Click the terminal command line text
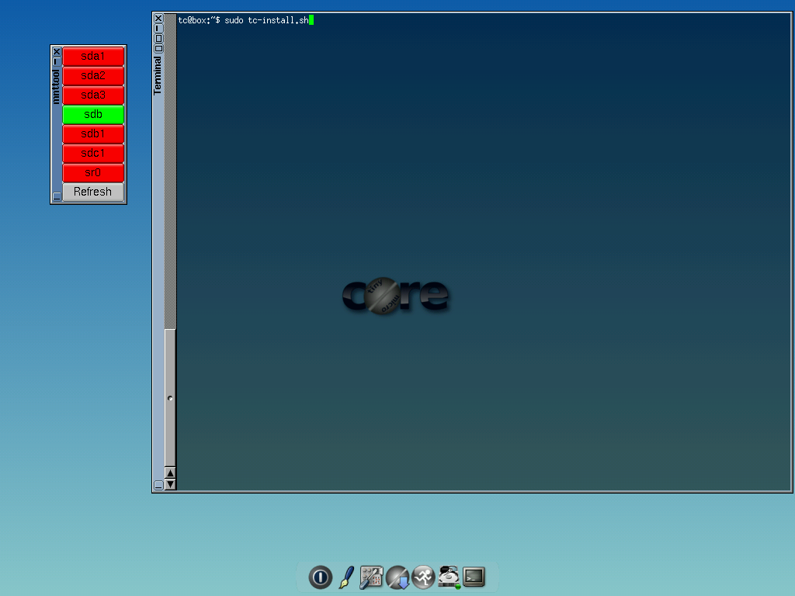795x596 pixels. 243,20
